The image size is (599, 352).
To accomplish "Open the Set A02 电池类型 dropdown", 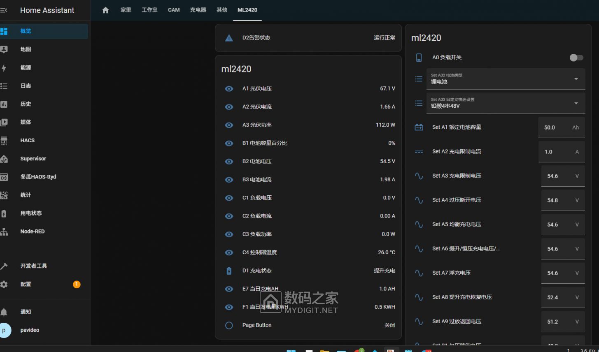I will coord(506,79).
